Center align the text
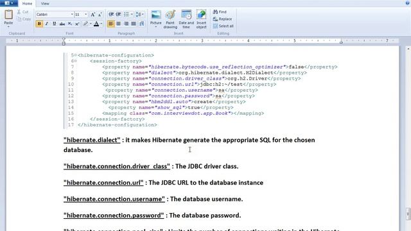The image size is (411, 231). point(118,24)
